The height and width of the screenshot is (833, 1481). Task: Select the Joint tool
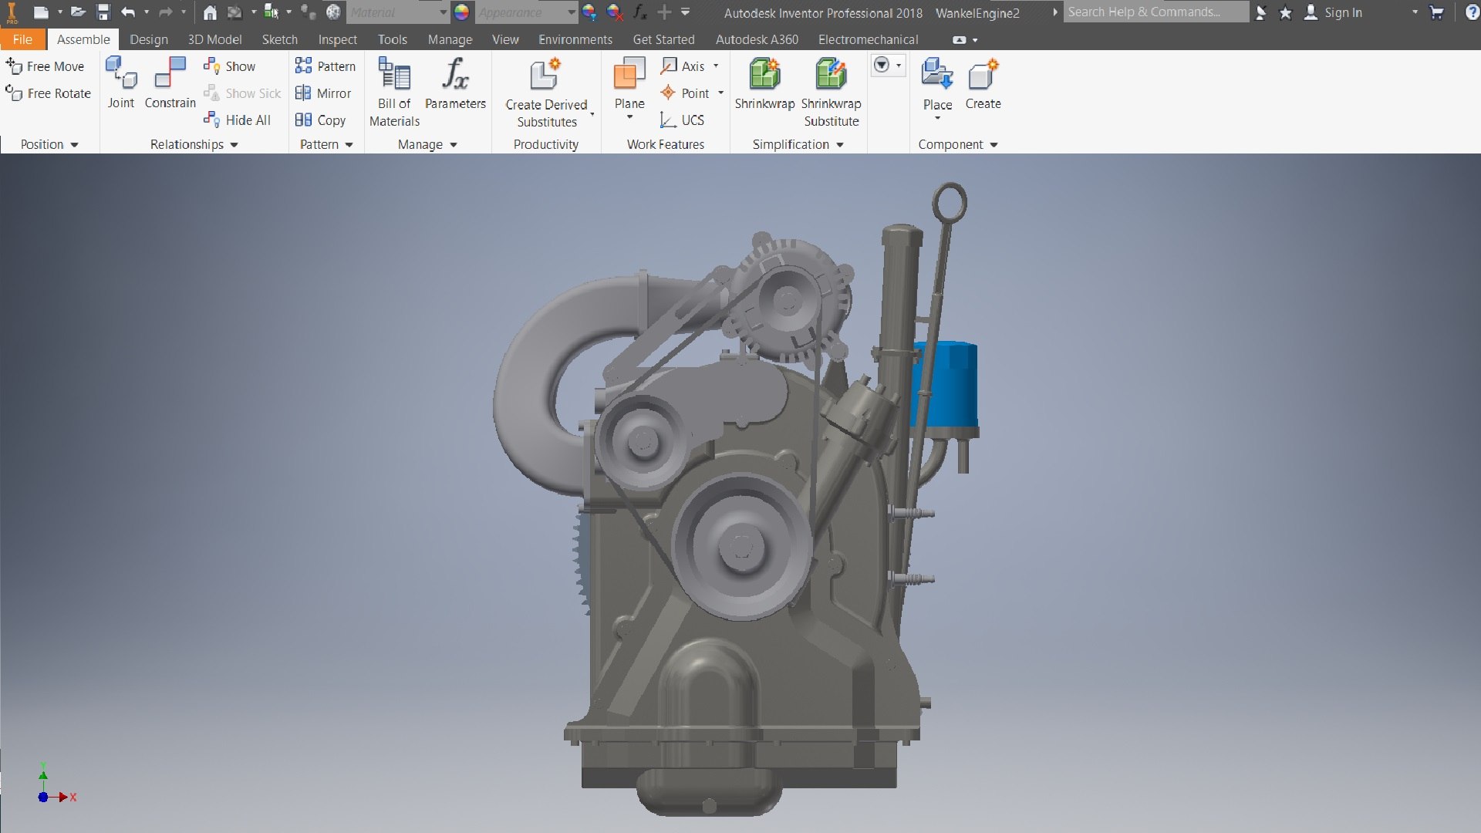121,83
